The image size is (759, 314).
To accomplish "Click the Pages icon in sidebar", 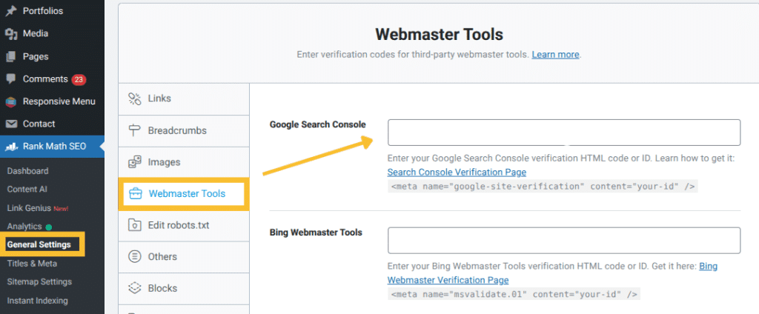I will click(11, 56).
